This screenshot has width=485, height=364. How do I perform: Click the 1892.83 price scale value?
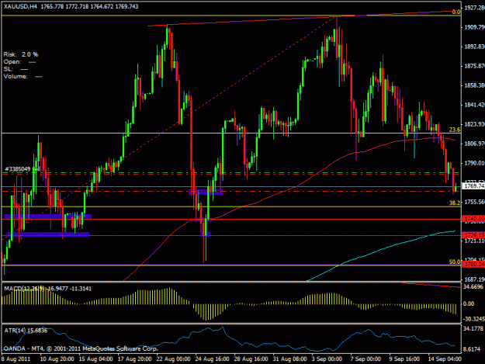474,47
